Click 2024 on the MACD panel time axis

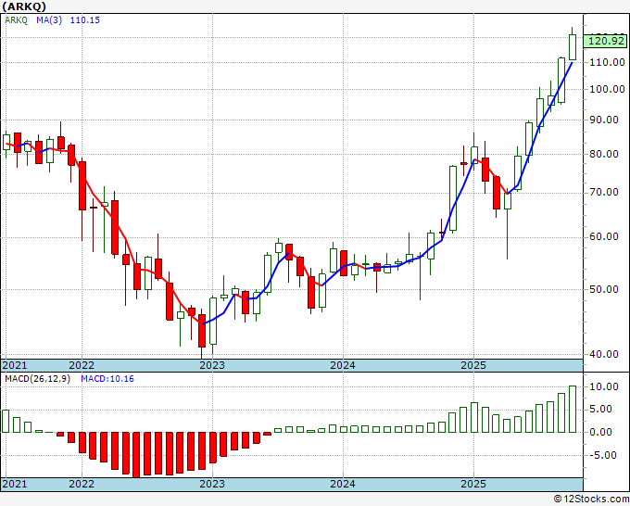coord(343,484)
